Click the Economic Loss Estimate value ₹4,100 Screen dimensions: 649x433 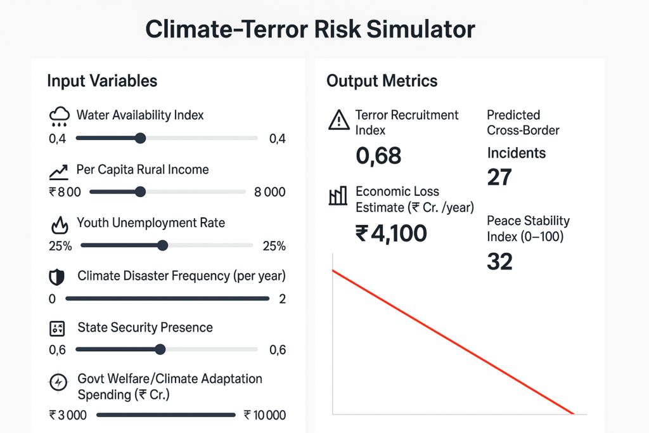tap(391, 233)
